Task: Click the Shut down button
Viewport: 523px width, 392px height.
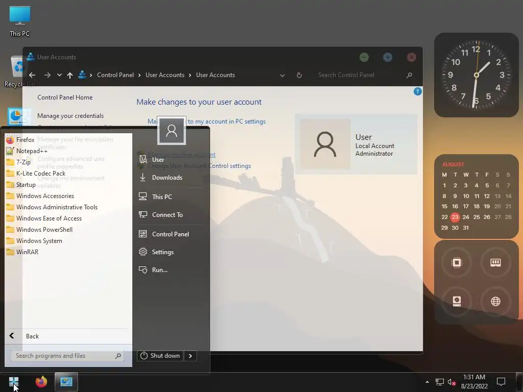Action: [x=160, y=356]
